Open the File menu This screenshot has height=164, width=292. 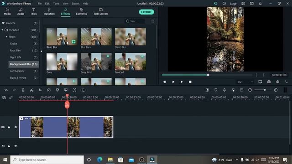40,4
